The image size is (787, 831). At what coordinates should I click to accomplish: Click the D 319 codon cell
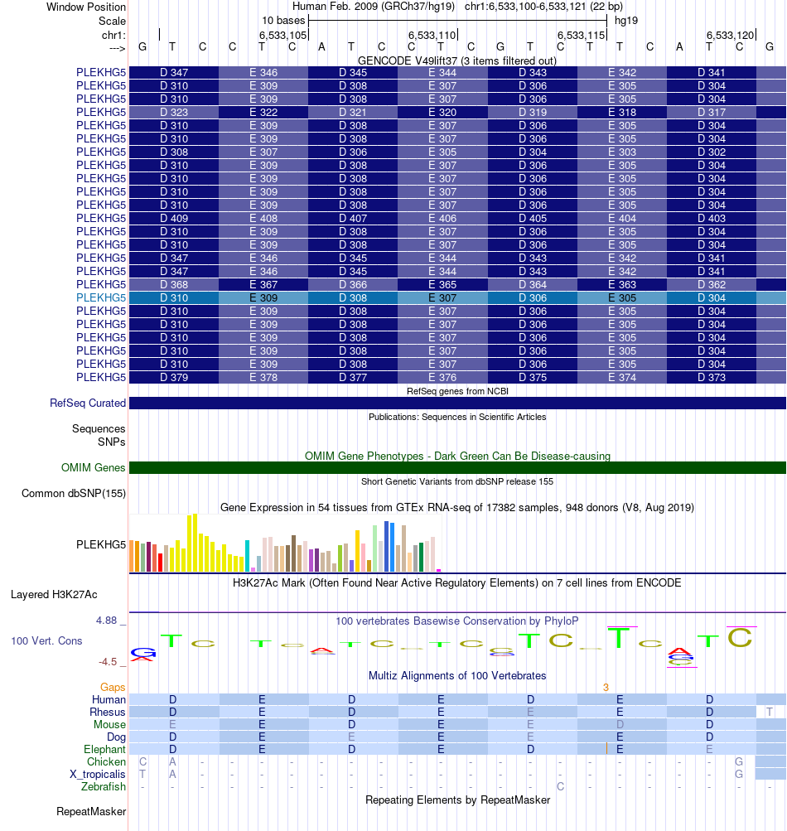pyautogui.click(x=532, y=112)
